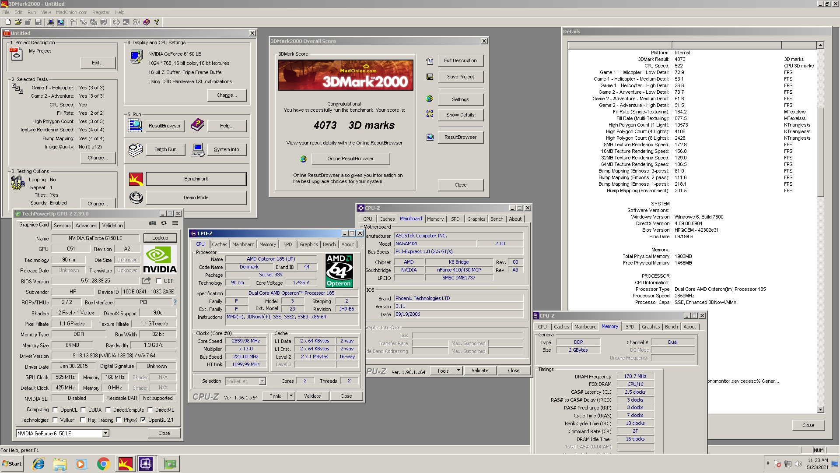Open the SPD tab in CPU-Z Memory window
Image resolution: width=840 pixels, height=473 pixels.
[x=630, y=327]
